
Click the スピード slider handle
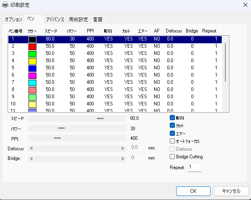(100, 119)
